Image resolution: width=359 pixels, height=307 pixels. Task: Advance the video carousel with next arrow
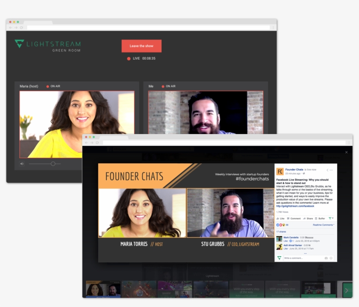click(347, 290)
